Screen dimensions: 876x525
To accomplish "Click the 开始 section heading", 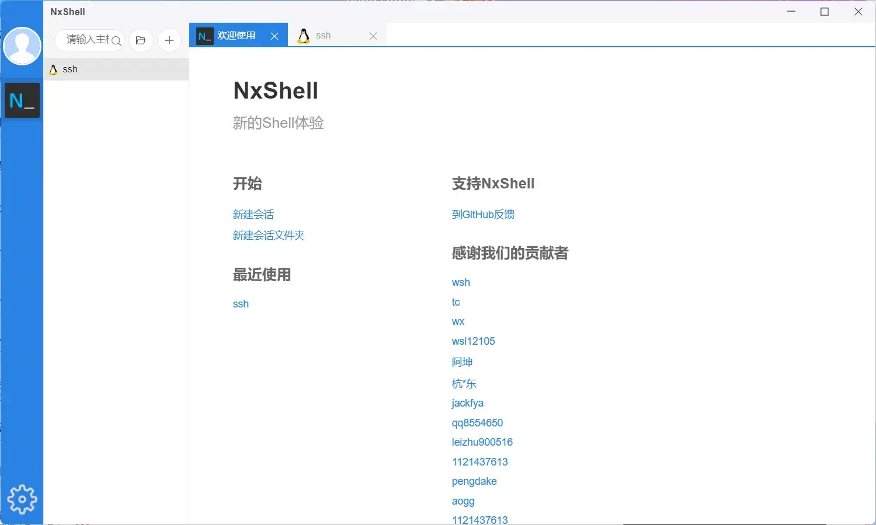I will pyautogui.click(x=248, y=183).
